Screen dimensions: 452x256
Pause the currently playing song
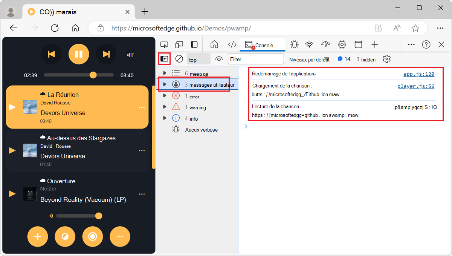[x=79, y=54]
